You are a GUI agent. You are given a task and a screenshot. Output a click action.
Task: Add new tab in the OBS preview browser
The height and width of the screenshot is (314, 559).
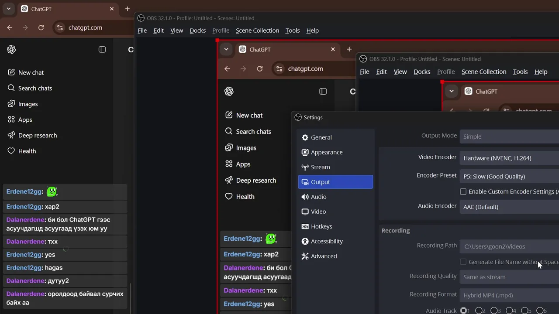349,49
